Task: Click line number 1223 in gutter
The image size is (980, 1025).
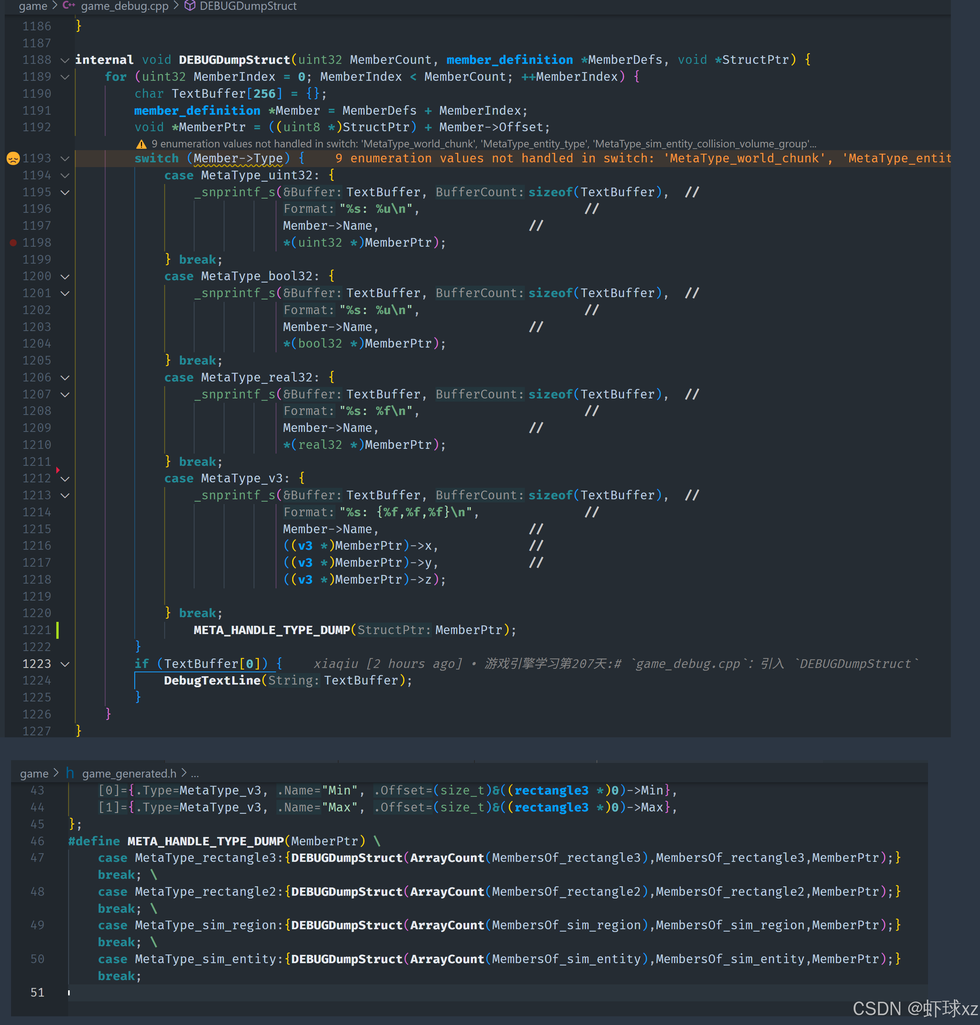Action: [x=37, y=664]
